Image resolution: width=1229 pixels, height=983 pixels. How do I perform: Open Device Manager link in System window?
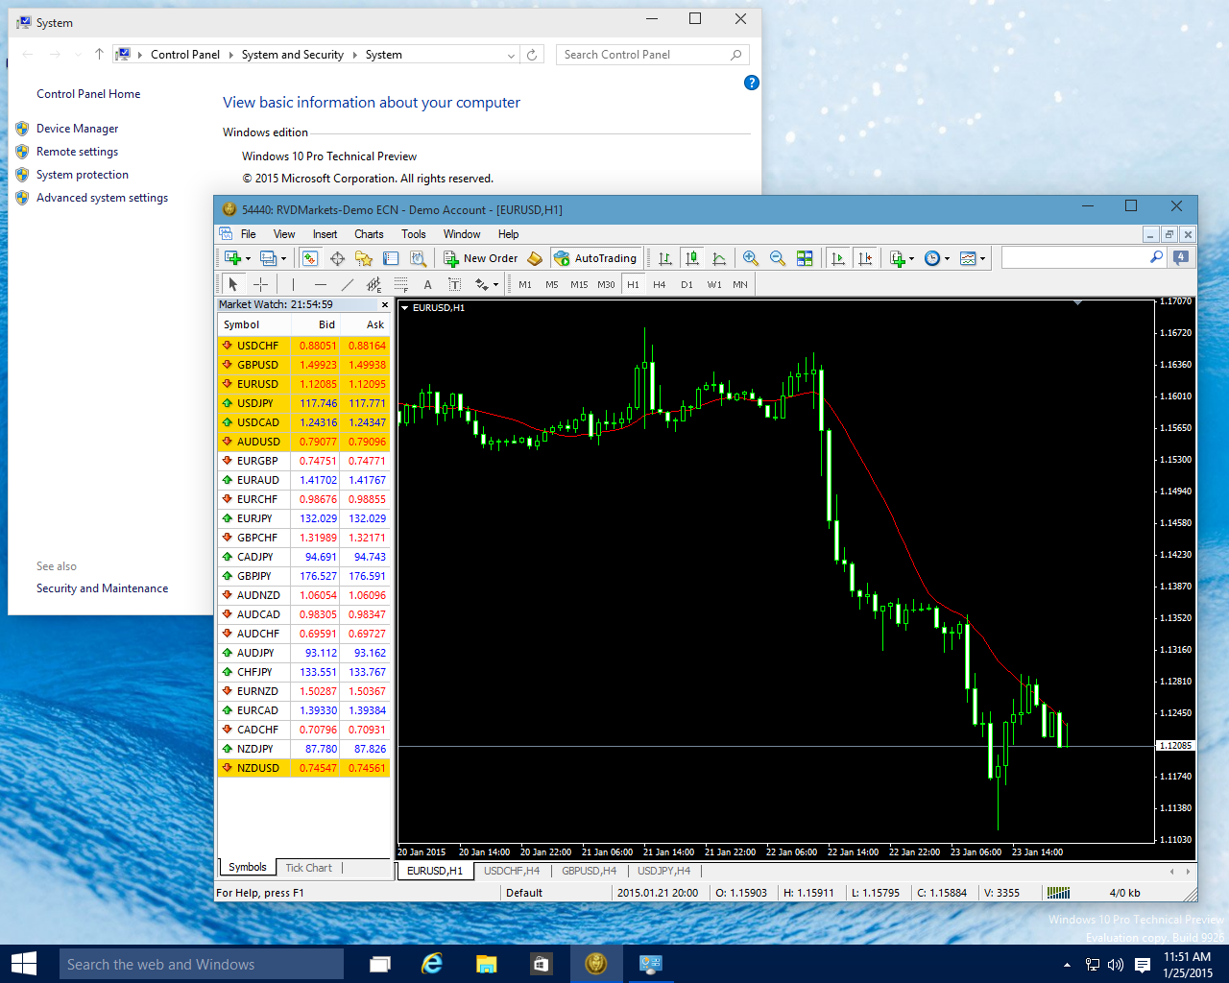(x=78, y=129)
